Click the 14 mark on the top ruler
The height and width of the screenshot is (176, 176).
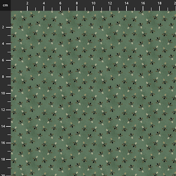126,3
